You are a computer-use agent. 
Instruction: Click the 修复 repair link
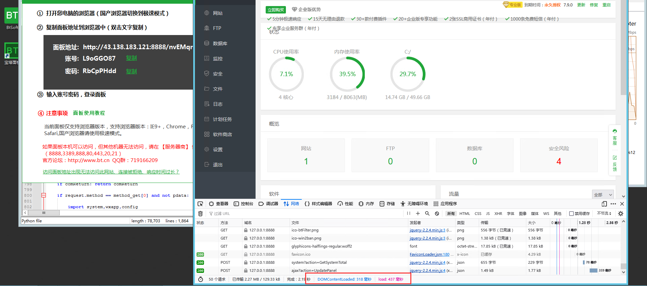point(594,5)
